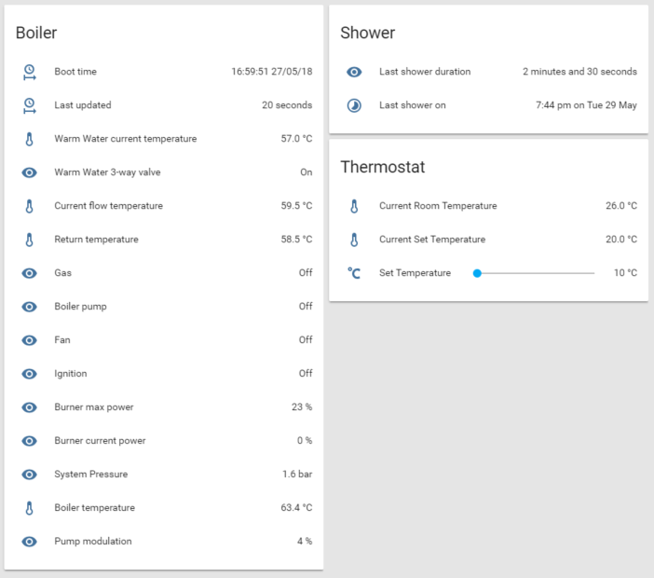Click the Celsius icon beside Set Temperature
This screenshot has width=654, height=578.
(x=354, y=273)
